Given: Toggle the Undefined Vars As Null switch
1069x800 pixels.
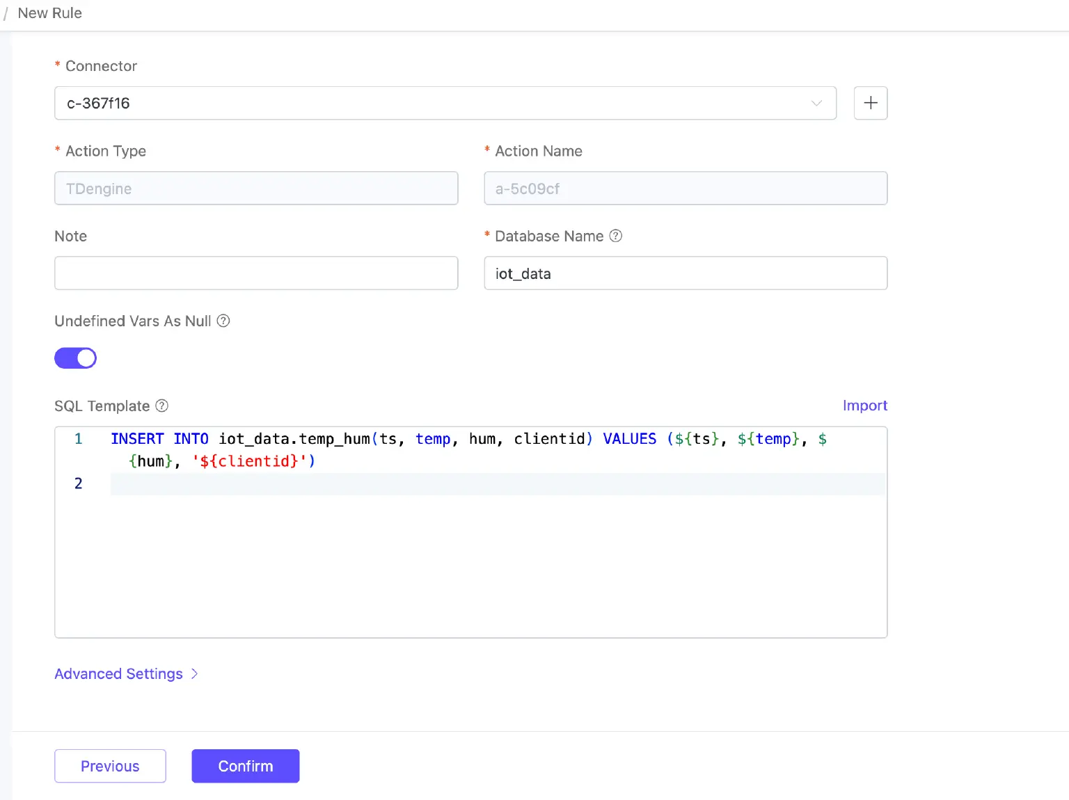Looking at the screenshot, I should (75, 358).
